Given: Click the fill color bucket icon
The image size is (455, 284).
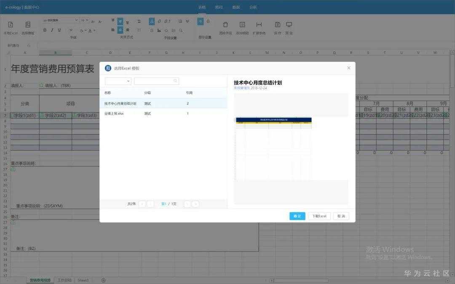Looking at the screenshot, I should 82,30.
